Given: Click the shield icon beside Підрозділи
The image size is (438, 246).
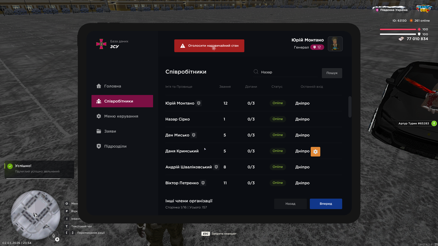Looking at the screenshot, I should coord(99,146).
